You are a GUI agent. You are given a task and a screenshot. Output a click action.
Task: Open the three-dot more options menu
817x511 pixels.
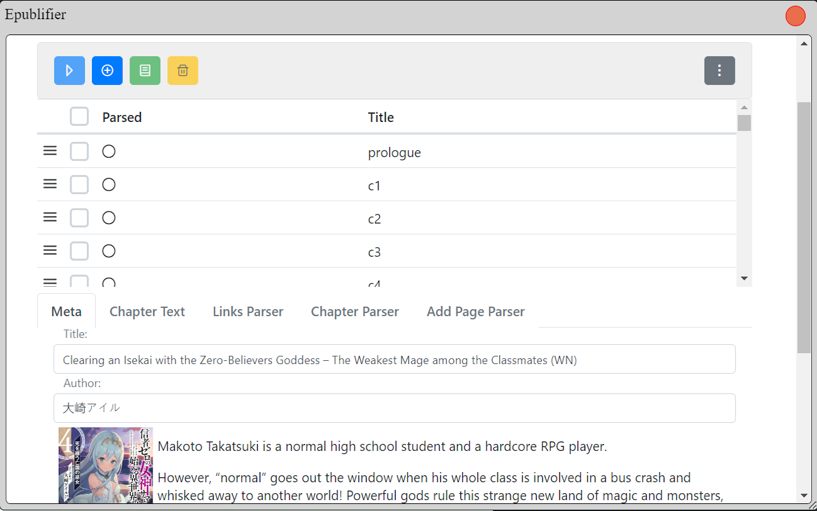pyautogui.click(x=719, y=70)
